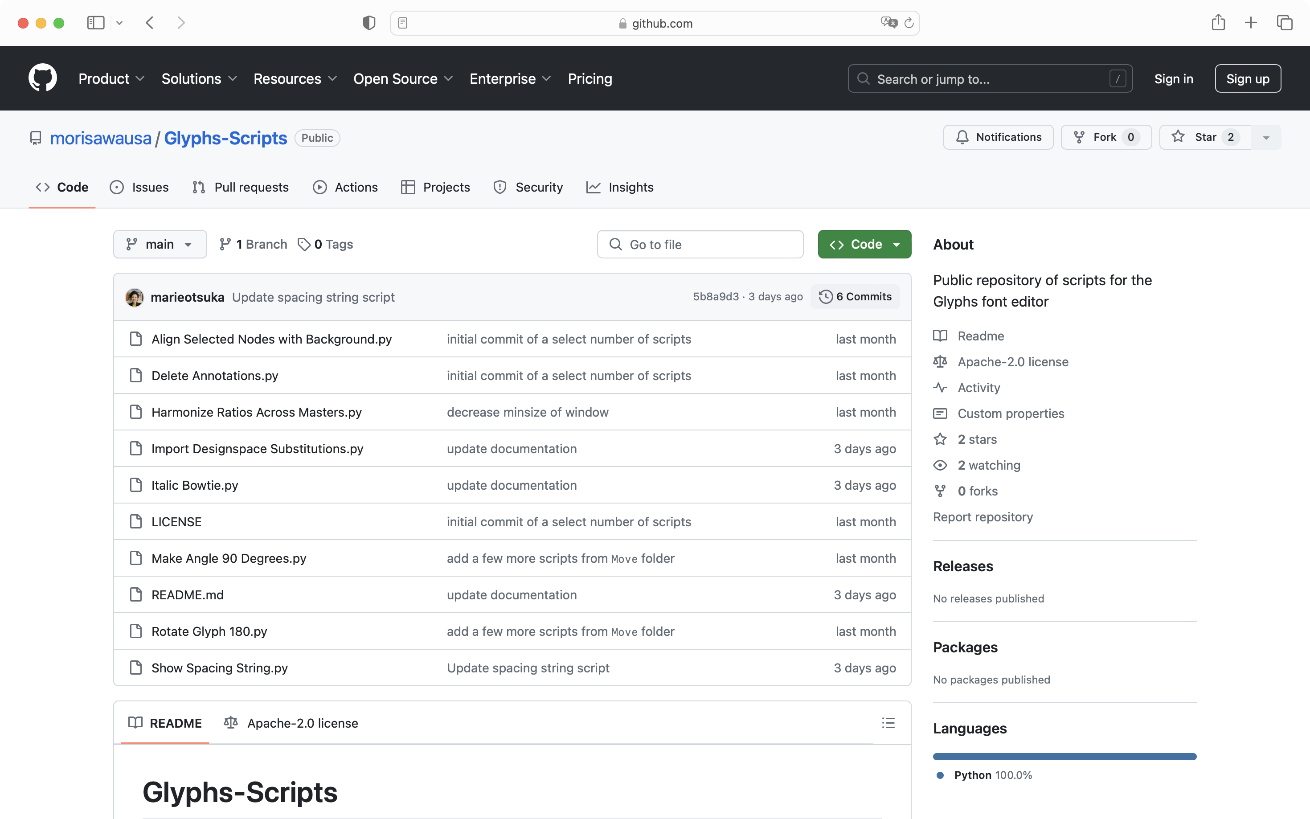The height and width of the screenshot is (819, 1310).
Task: Open the Safari sidebar chevron dropdown
Action: [x=120, y=23]
